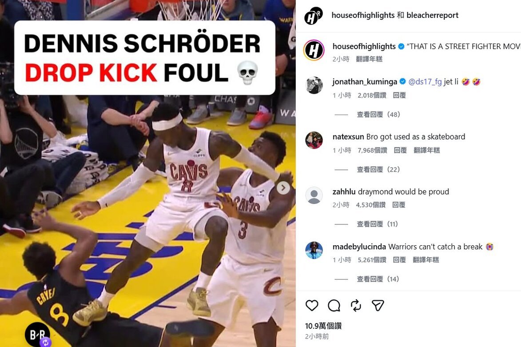Reply to zahhlu's comment
The width and height of the screenshot is (521, 347).
pos(399,205)
